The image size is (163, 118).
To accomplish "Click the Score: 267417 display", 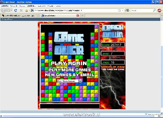I will click(x=113, y=45).
